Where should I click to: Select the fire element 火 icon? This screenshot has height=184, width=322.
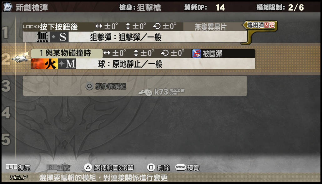click(45, 64)
